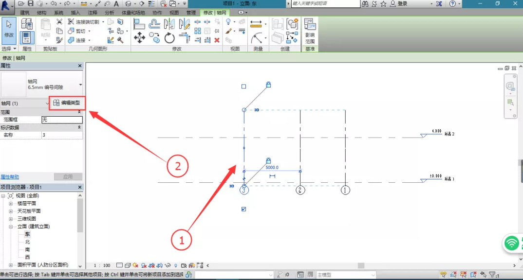Select the Trim/Extend to Corner tool
Viewport: 523px width, 280px height.
point(184,37)
